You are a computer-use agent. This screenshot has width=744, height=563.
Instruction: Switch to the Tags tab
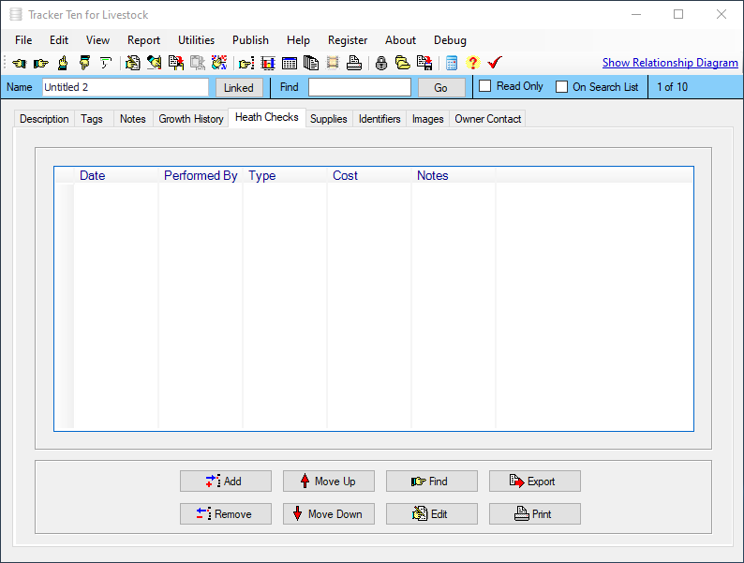pyautogui.click(x=92, y=119)
